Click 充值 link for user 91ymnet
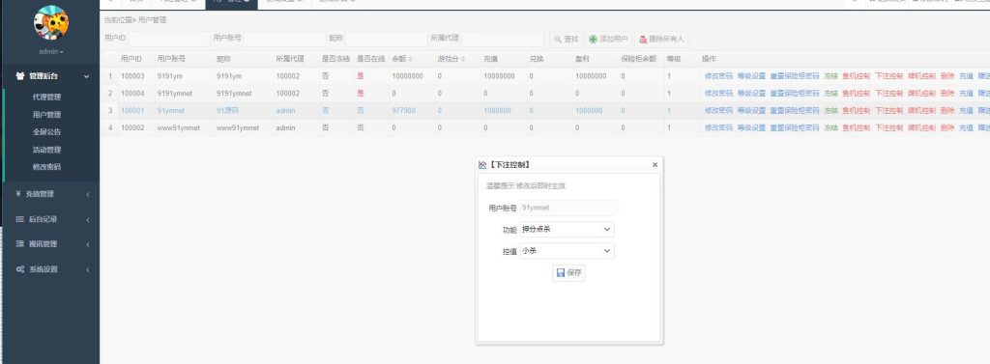Viewport: 990px width, 364px height. pyautogui.click(x=966, y=110)
